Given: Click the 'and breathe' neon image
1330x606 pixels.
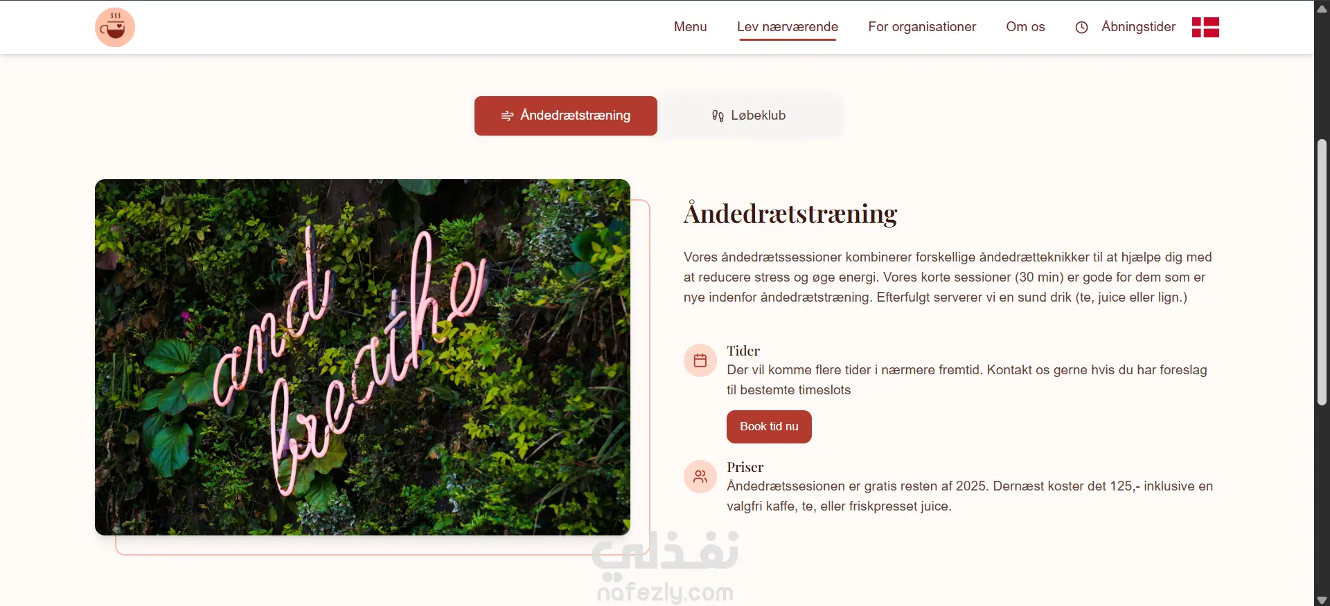Looking at the screenshot, I should point(362,357).
